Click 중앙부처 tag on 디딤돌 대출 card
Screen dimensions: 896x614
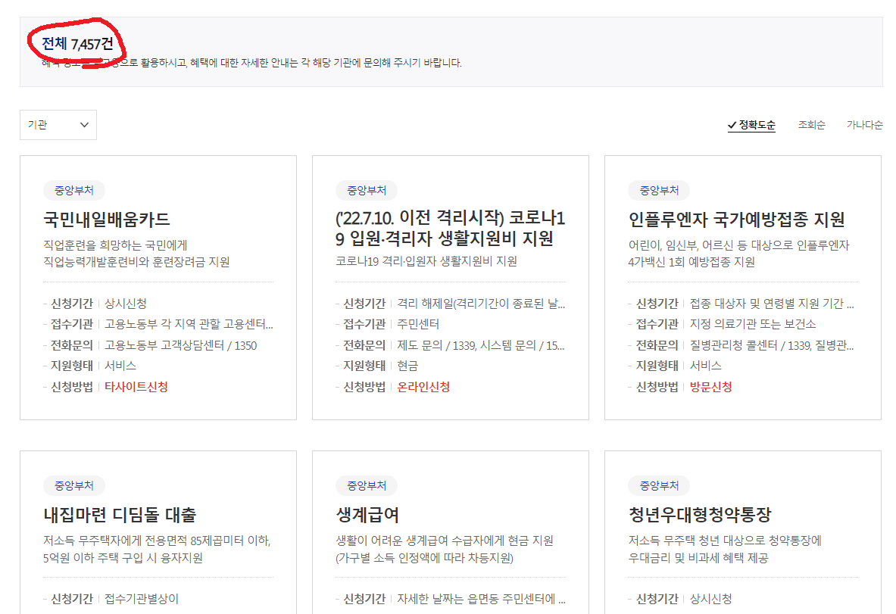click(73, 485)
